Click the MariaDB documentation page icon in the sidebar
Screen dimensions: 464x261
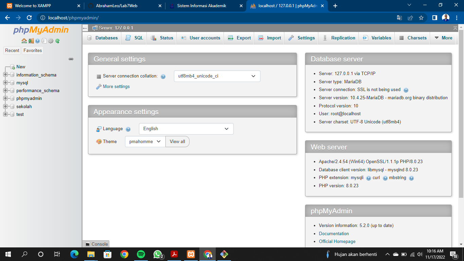point(44,41)
